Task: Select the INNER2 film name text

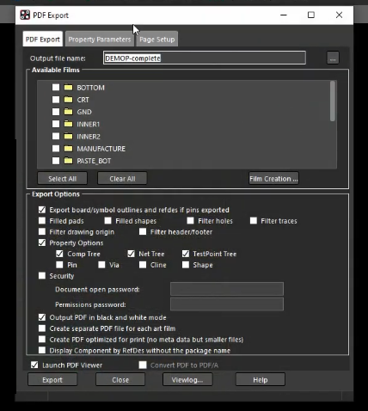Action: [x=89, y=137]
